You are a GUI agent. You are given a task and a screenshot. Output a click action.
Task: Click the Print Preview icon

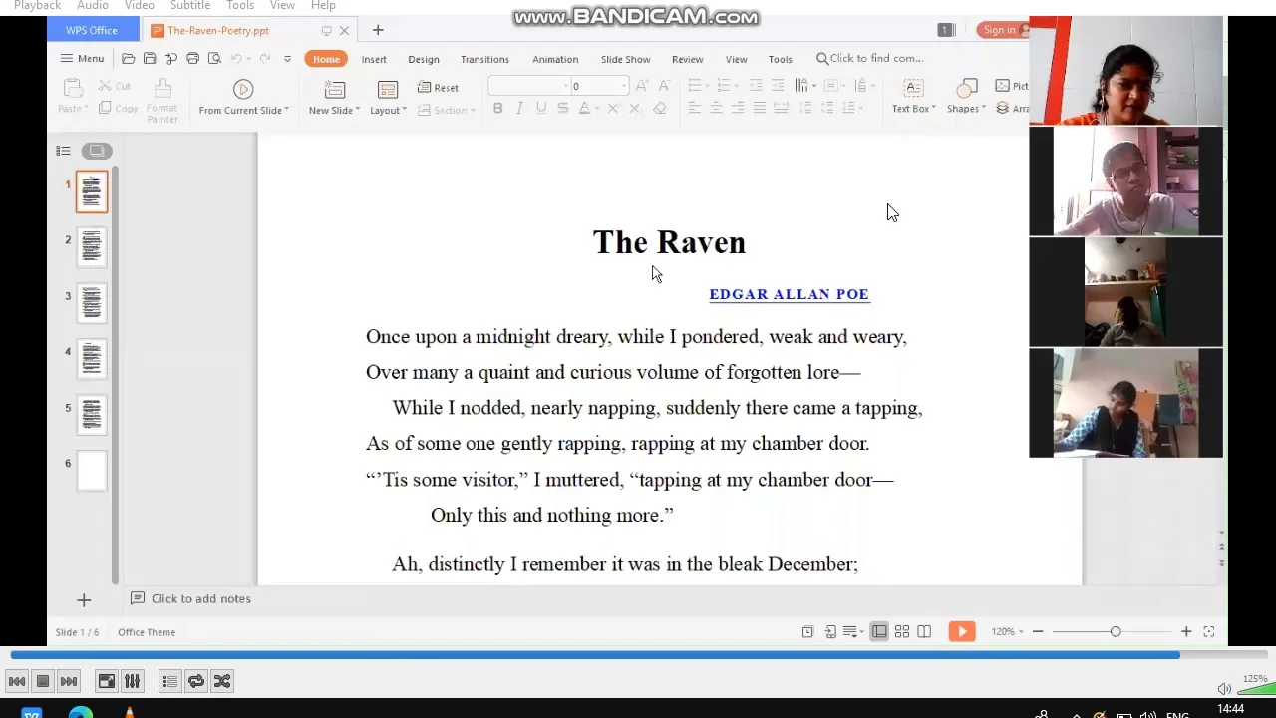(x=214, y=59)
